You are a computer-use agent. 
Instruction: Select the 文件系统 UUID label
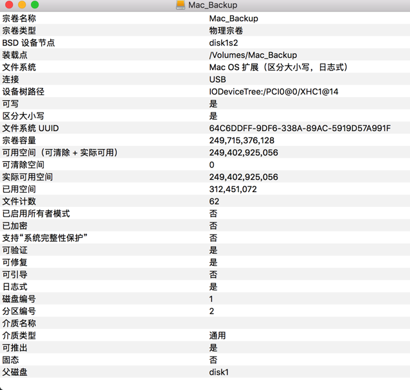(x=31, y=129)
